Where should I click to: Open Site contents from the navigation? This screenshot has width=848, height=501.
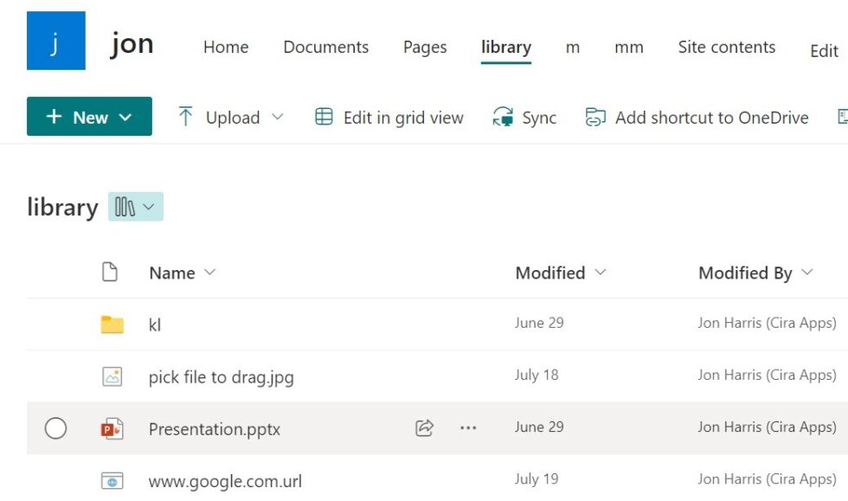[727, 48]
